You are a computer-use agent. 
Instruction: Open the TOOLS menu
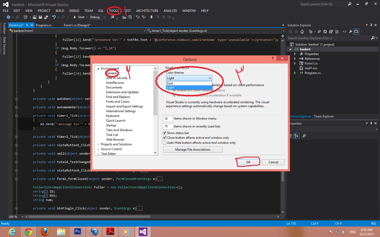[114, 11]
